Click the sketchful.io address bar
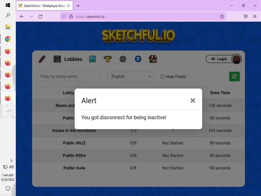Screen dimensions: 261x196 (x=143, y=17)
